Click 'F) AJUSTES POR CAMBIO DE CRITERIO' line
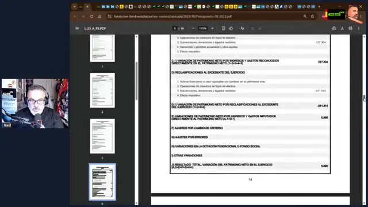This screenshot has width=368, height=207. click(197, 128)
